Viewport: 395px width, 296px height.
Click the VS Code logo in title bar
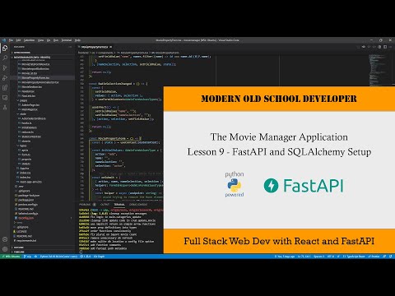coord(4,40)
